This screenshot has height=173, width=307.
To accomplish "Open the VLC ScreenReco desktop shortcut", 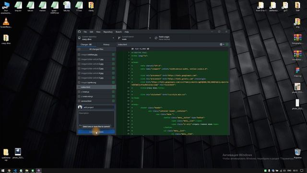I will 6,23.
